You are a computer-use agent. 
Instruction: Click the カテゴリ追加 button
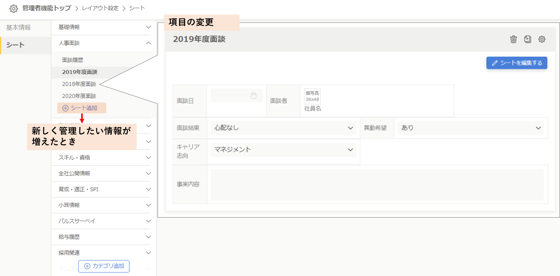104,266
